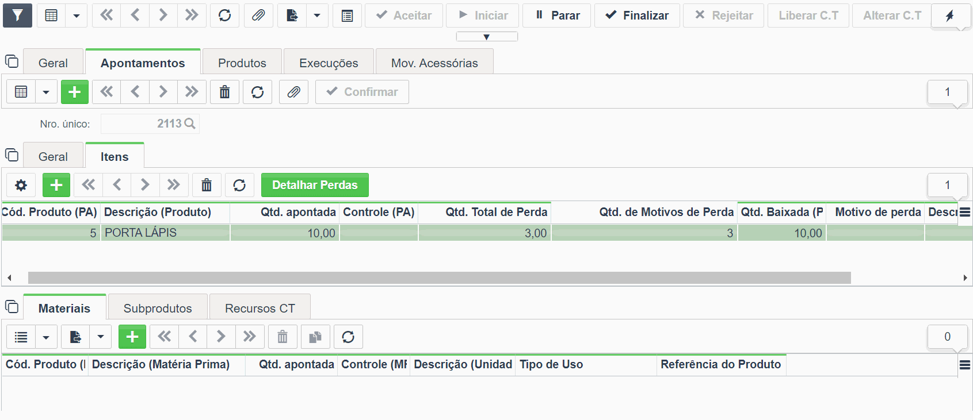Screen dimensions: 973x420
Task: Go to previous record in top toolbar
Action: (x=135, y=16)
